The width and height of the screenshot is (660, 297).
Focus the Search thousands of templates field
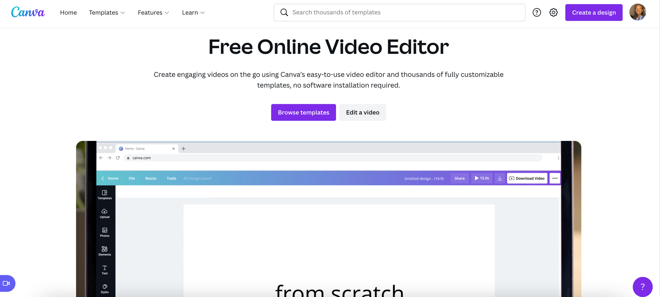[399, 13]
